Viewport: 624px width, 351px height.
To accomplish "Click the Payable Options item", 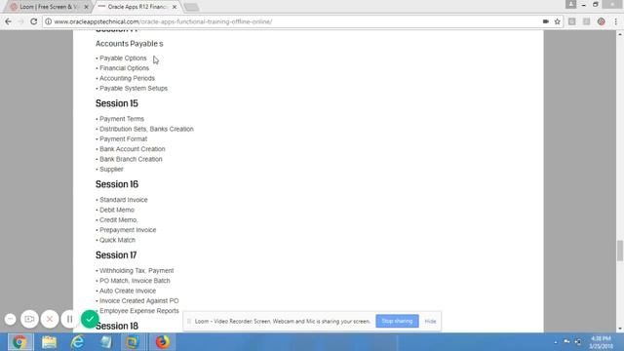I will (x=123, y=58).
